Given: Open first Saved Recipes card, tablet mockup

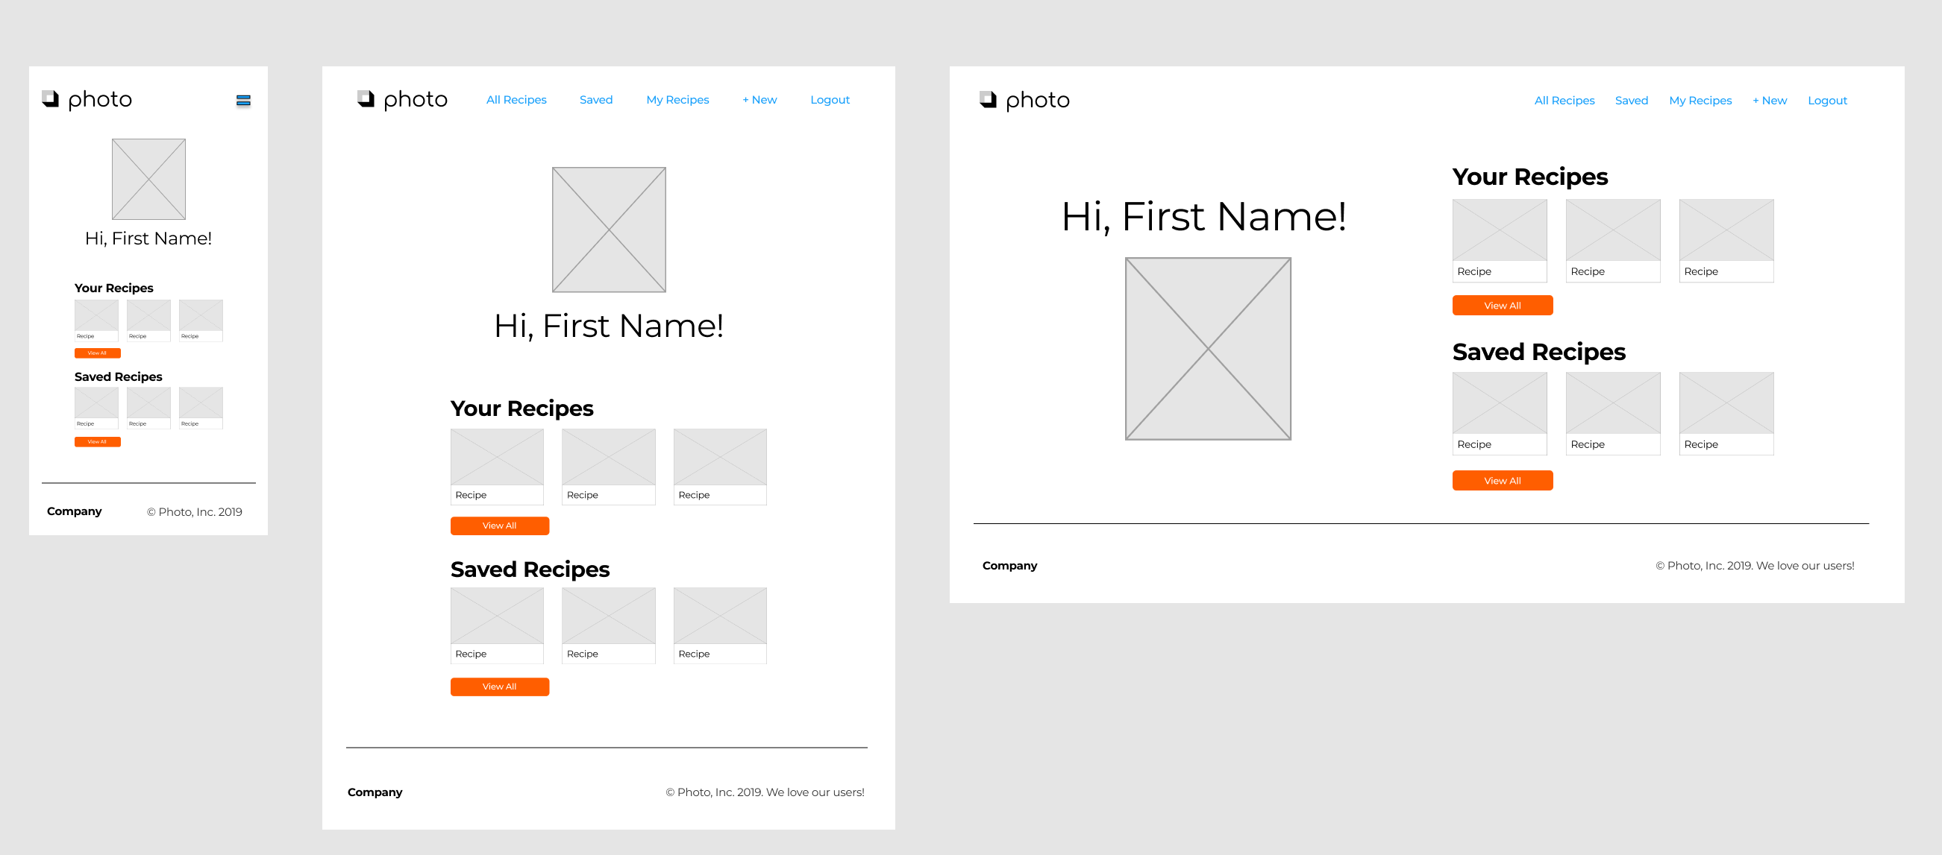Looking at the screenshot, I should click(497, 626).
